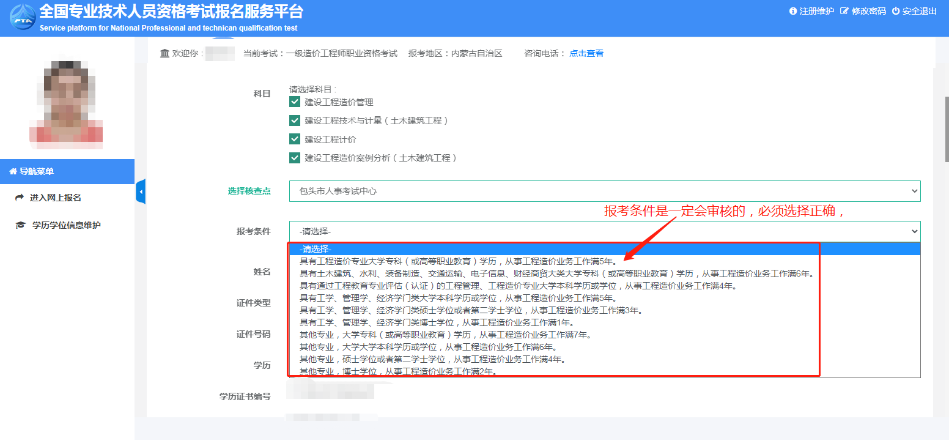This screenshot has height=446, width=949.
Task: Click the 注册维护 info icon
Action: pos(793,11)
